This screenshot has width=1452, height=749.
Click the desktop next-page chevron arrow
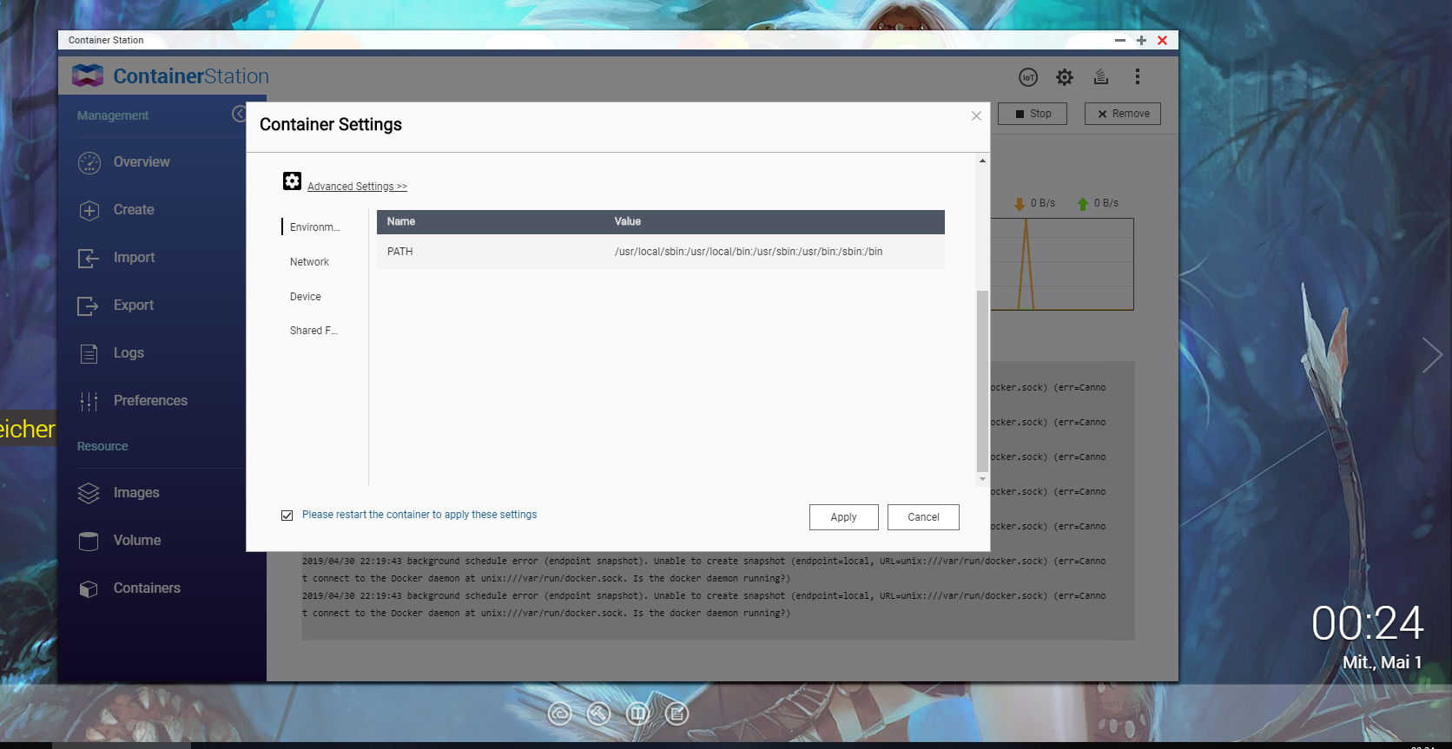coord(1432,355)
